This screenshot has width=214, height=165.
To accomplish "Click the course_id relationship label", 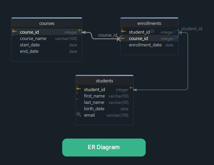I will pyautogui.click(x=108, y=35).
